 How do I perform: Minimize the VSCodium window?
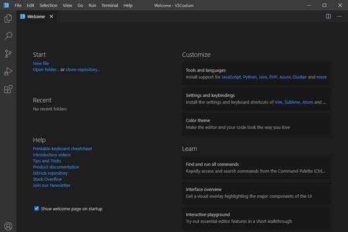[309, 5]
